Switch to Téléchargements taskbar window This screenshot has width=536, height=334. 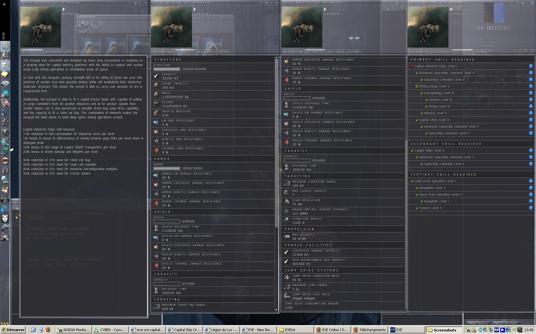(x=370, y=330)
